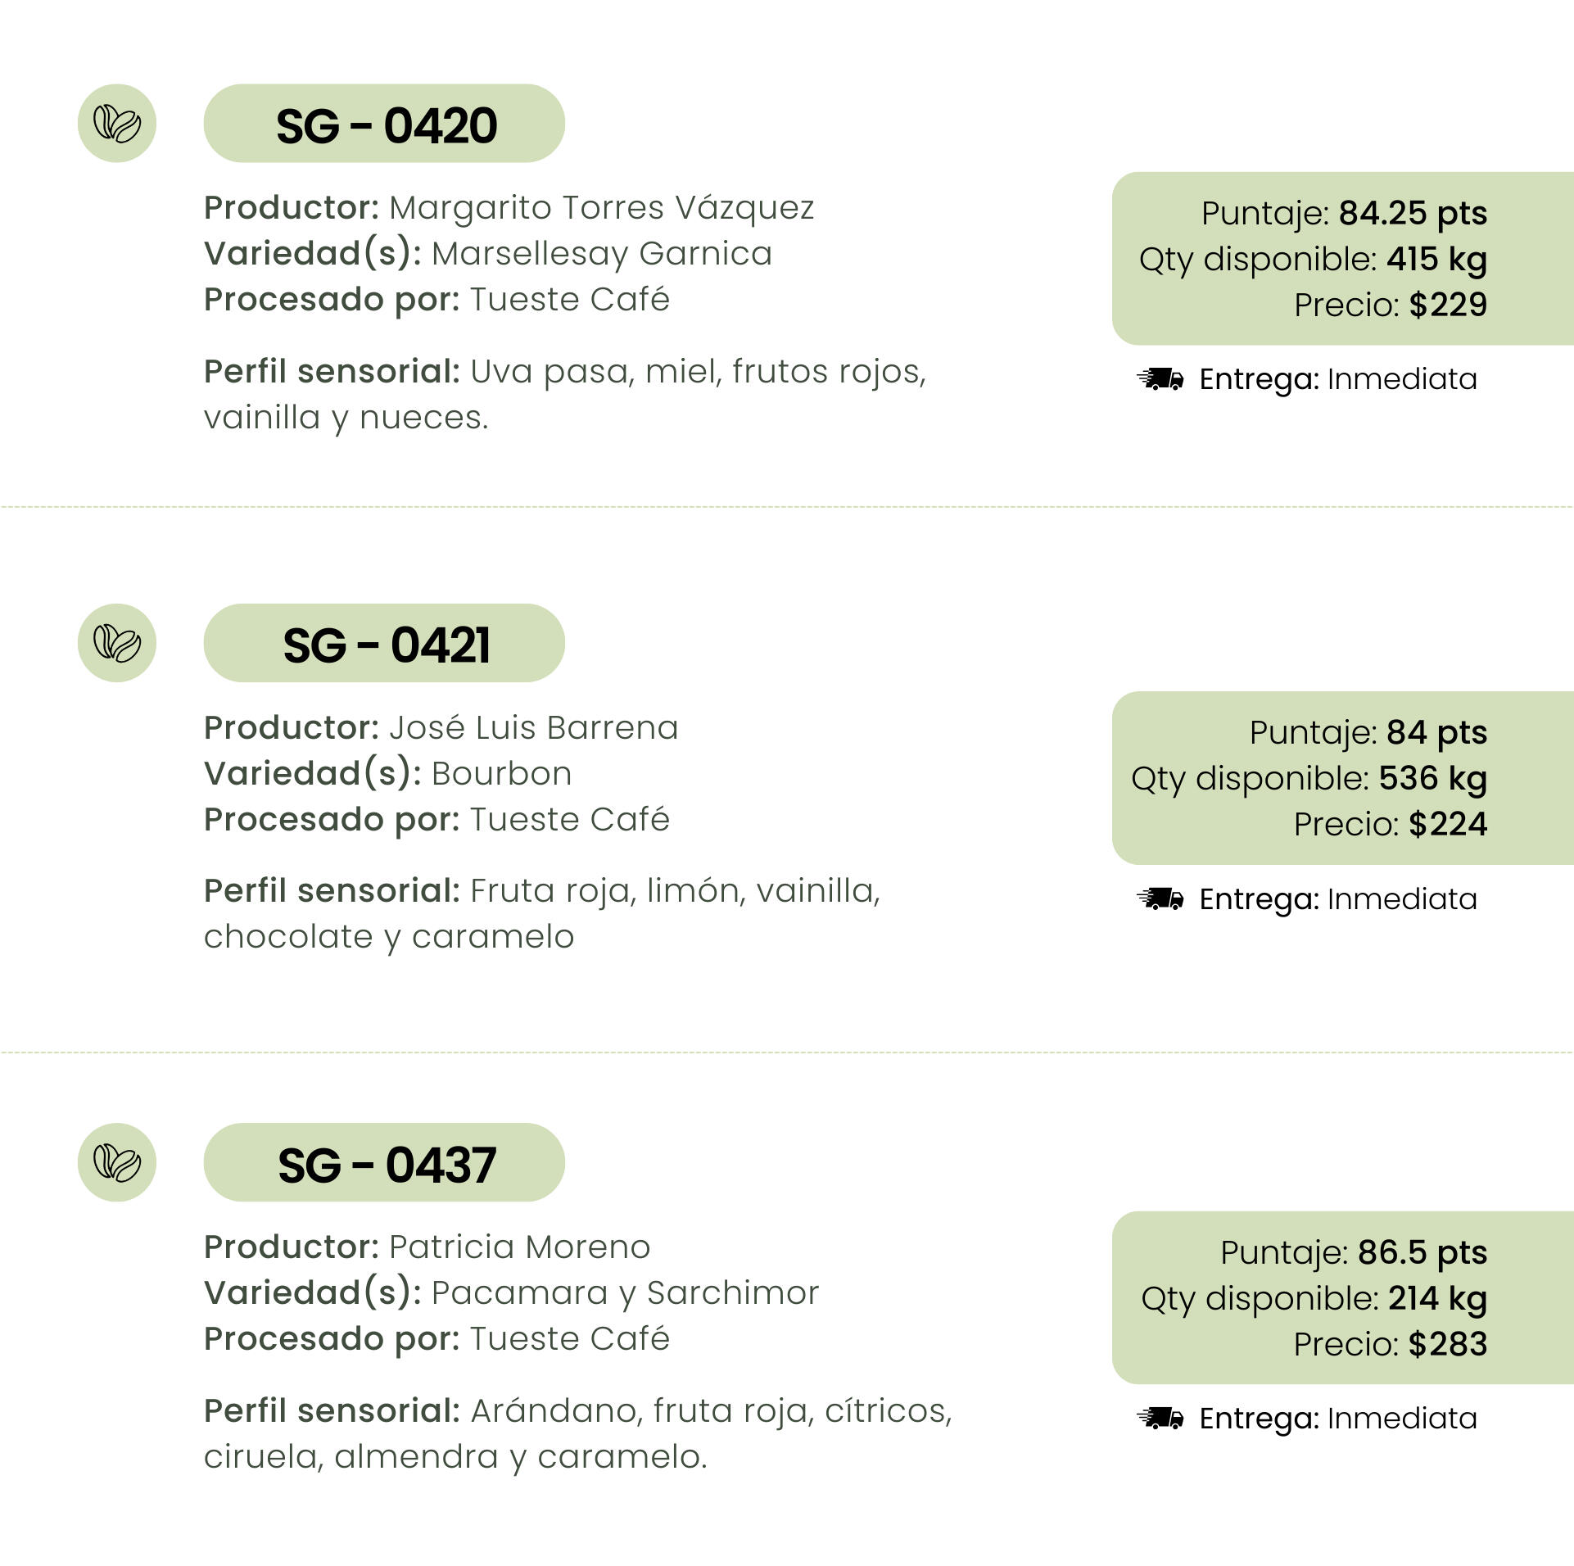Click the sensory profile text for SG - 0420
Viewport: 1574px width, 1566px height.
tap(565, 395)
